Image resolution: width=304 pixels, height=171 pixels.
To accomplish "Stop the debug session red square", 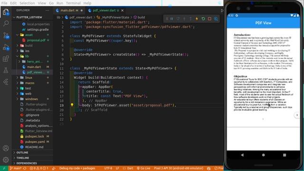I will [x=209, y=19].
